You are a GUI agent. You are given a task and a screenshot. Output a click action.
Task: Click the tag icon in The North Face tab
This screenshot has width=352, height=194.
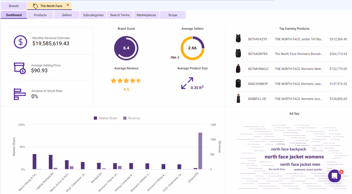(36, 6)
